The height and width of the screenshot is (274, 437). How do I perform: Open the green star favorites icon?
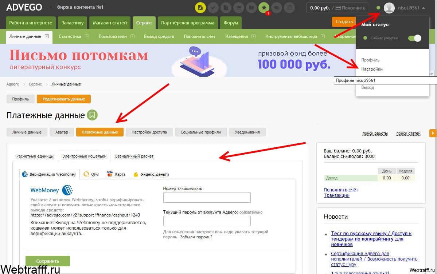264,8
